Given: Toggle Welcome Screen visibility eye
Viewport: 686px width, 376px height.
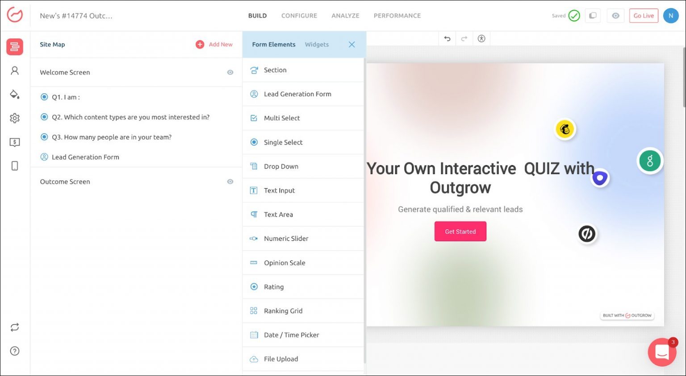Looking at the screenshot, I should coord(230,72).
